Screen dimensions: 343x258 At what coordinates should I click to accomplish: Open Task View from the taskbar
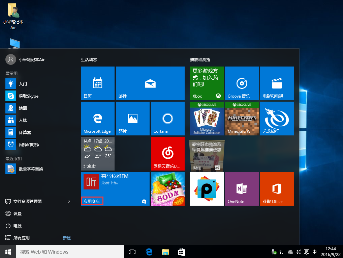click(x=132, y=252)
